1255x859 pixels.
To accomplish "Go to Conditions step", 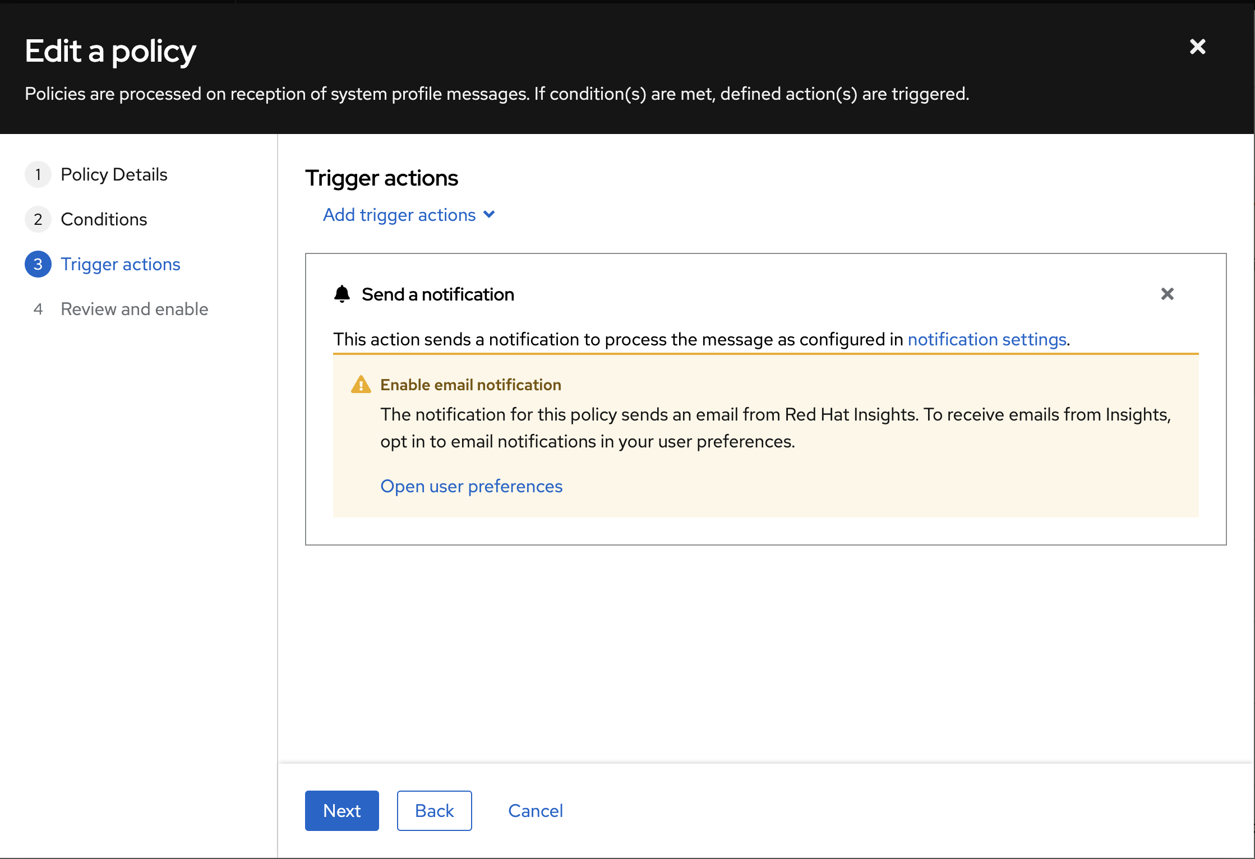I will [x=104, y=219].
